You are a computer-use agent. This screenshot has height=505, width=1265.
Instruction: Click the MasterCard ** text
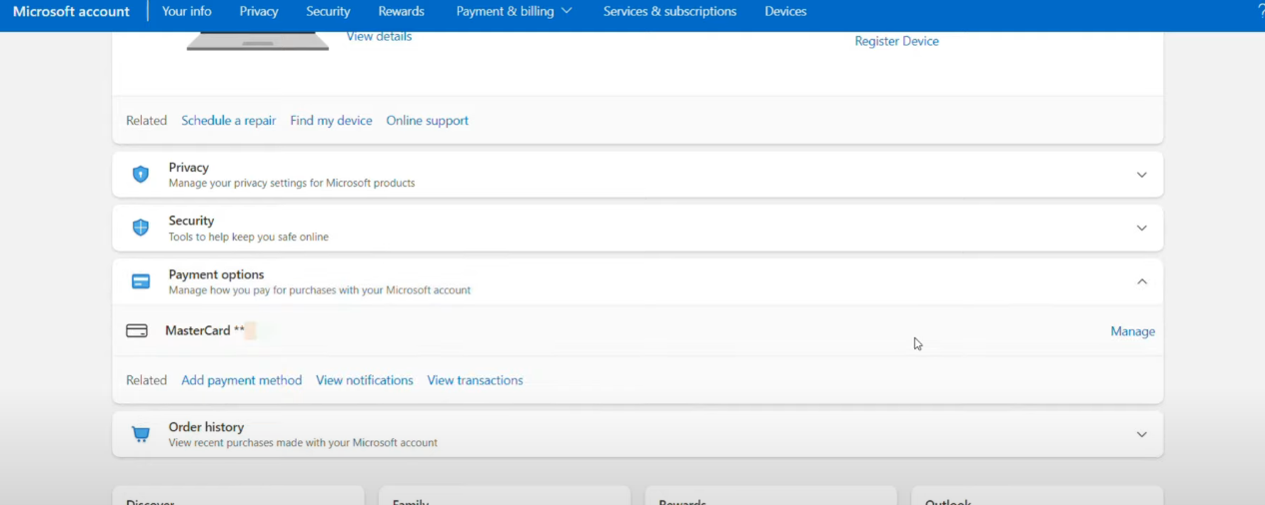(205, 330)
